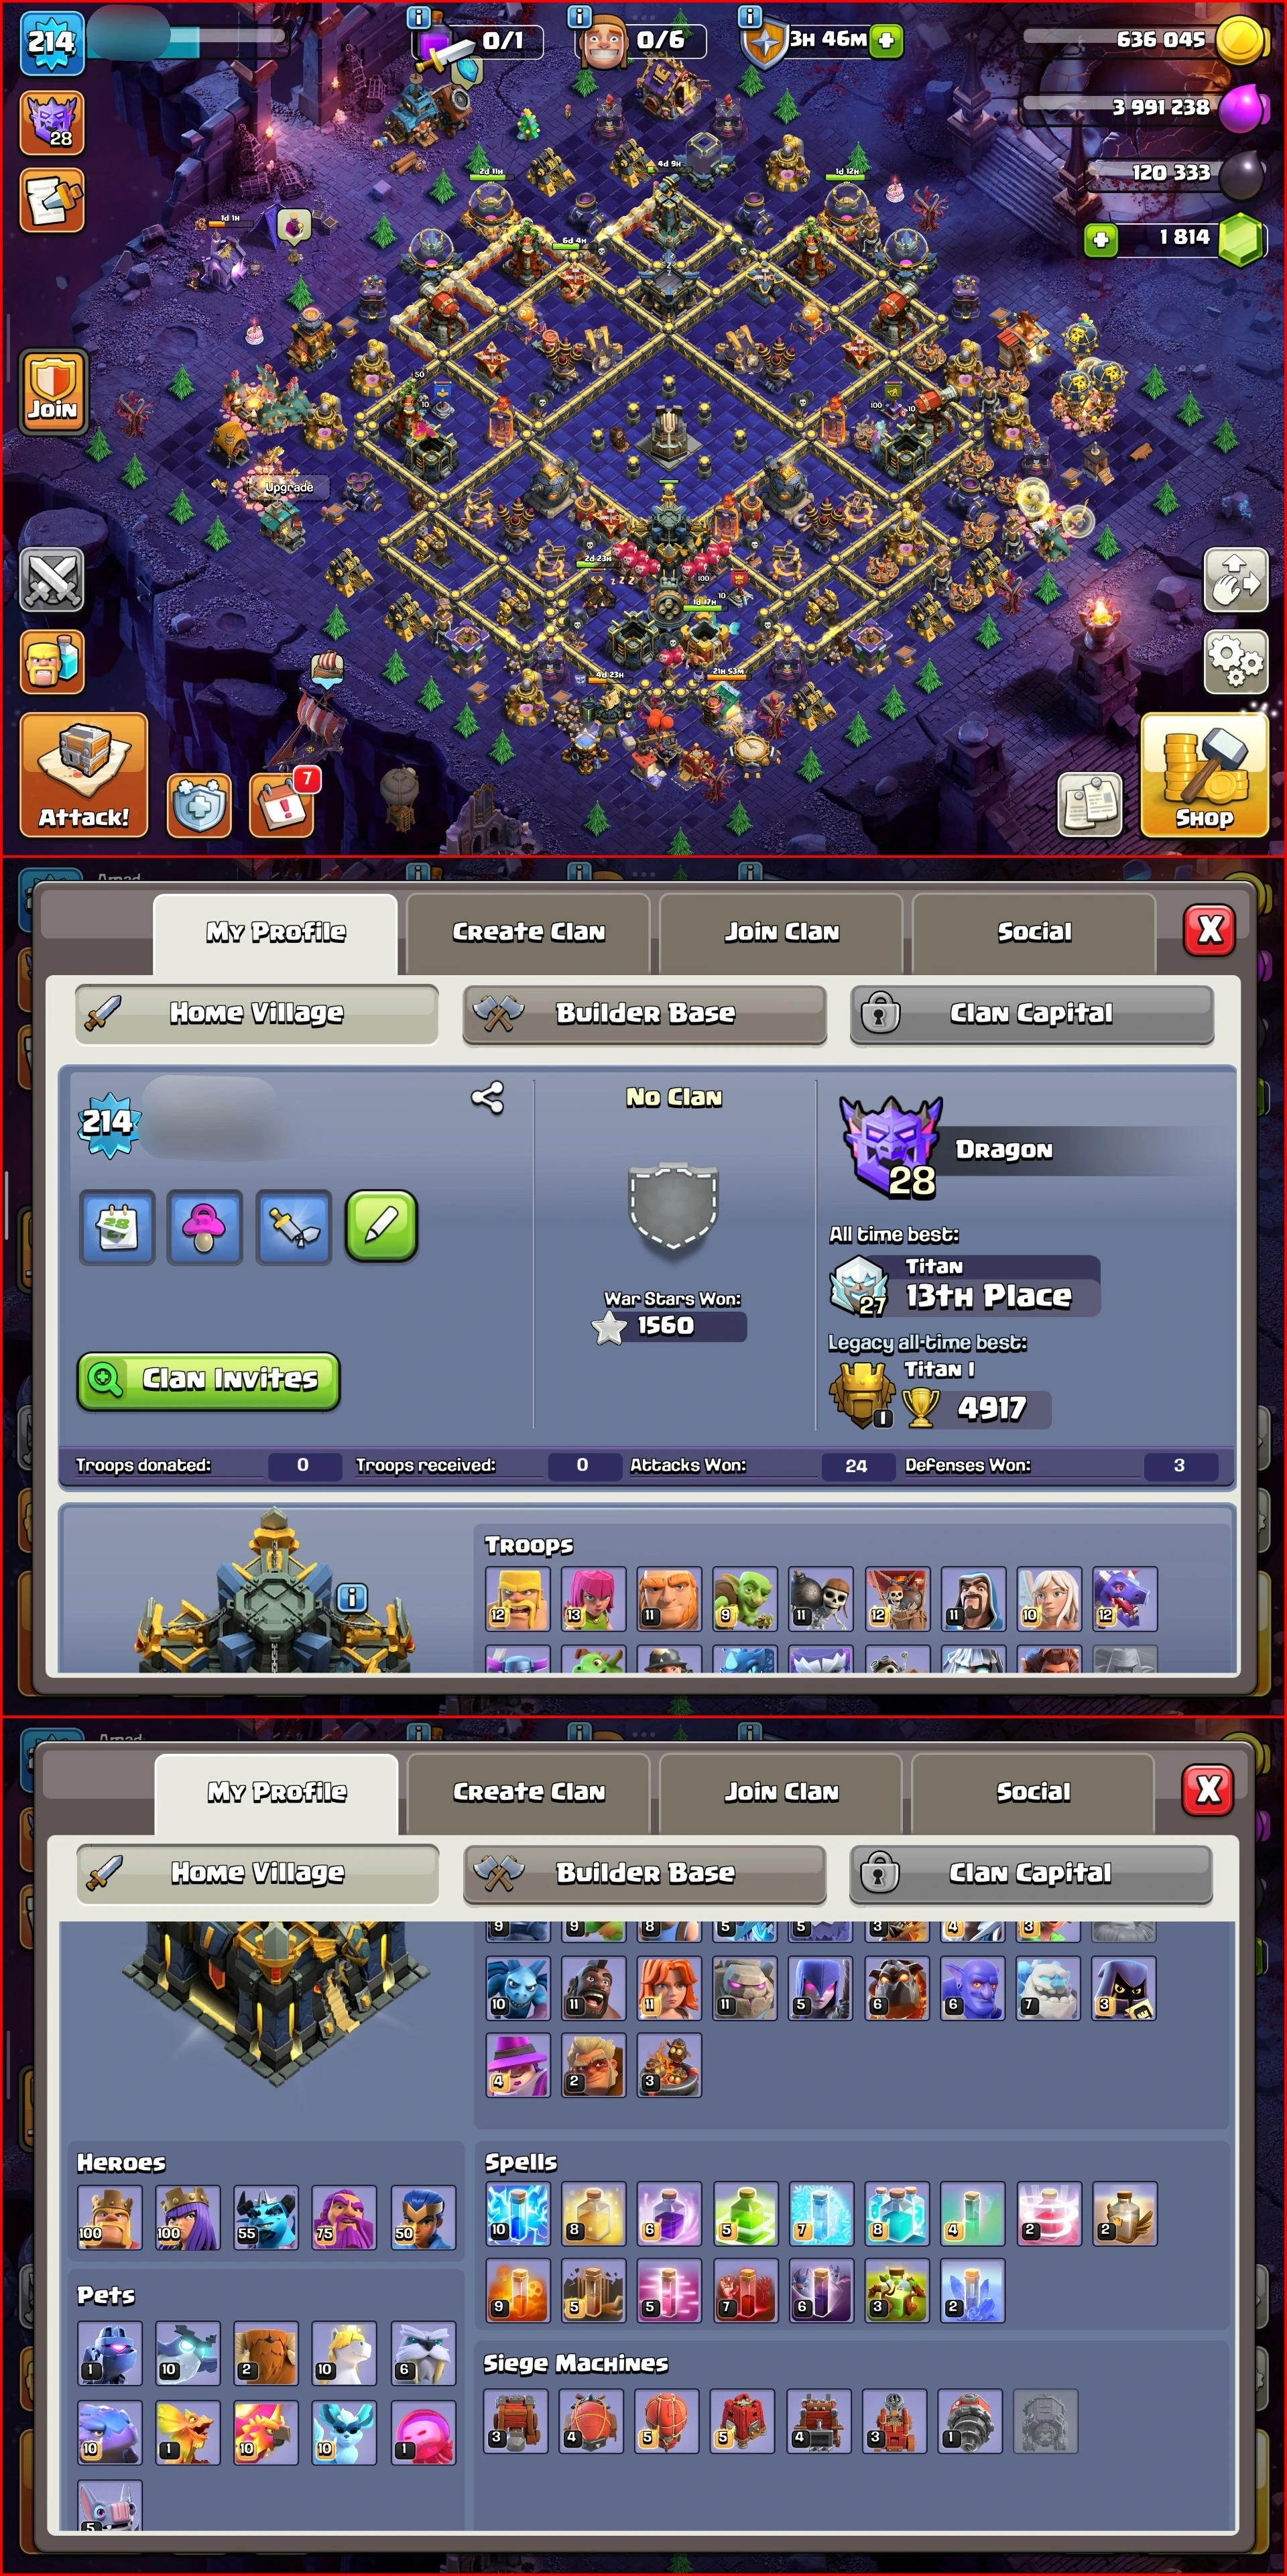Click the share icon in profile
The height and width of the screenshot is (2576, 1287).
[x=487, y=1098]
